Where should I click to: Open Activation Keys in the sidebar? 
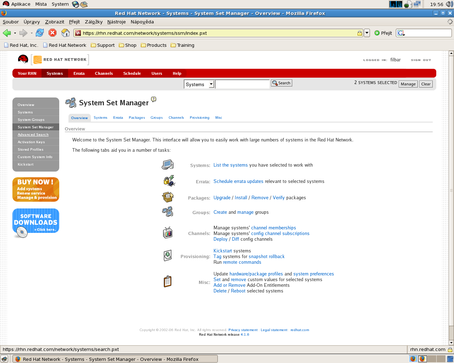pyautogui.click(x=31, y=142)
